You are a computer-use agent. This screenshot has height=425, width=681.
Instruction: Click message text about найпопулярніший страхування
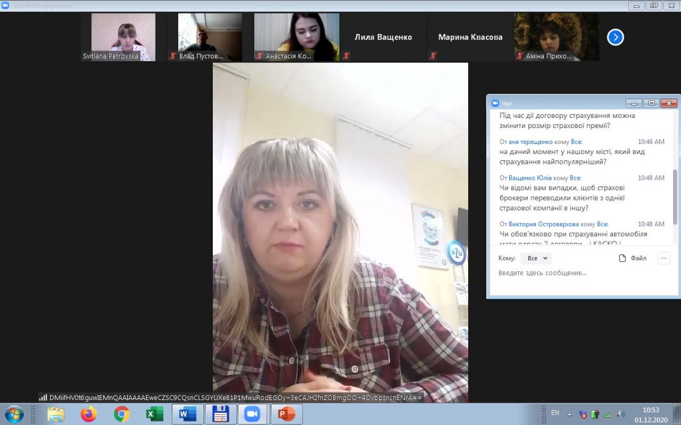pyautogui.click(x=572, y=156)
